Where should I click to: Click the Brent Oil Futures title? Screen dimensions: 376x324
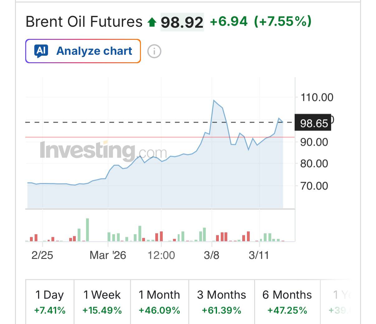[x=84, y=22]
